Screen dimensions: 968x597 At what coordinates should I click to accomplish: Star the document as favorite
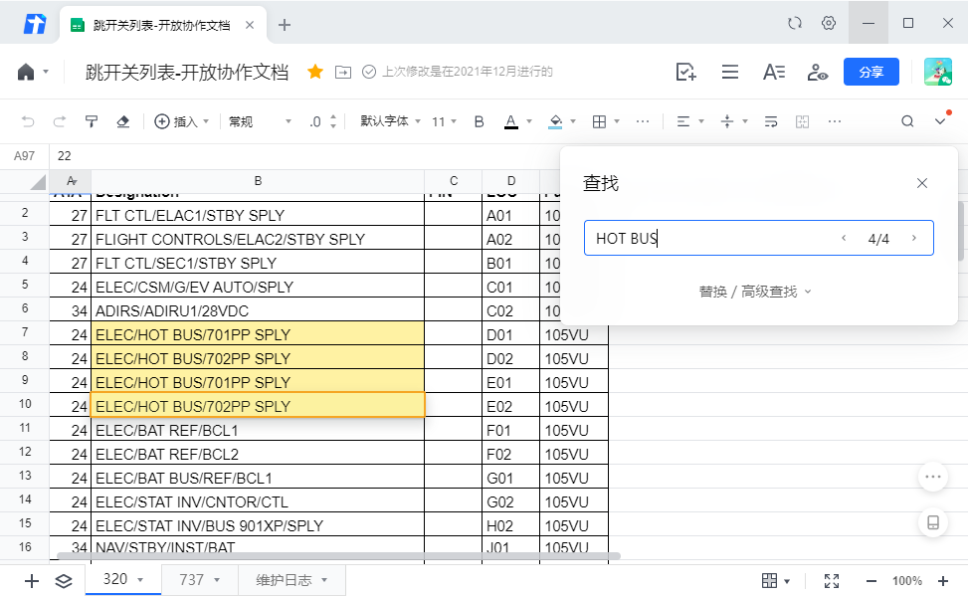[315, 72]
